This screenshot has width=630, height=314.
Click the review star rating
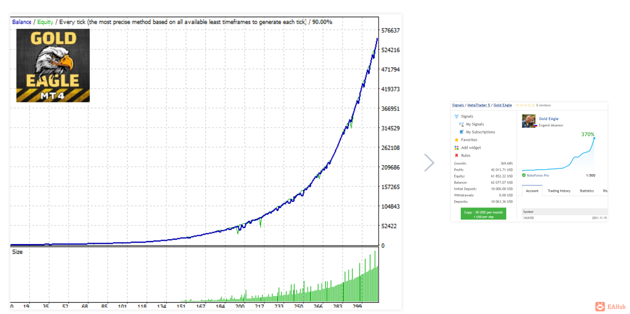(525, 105)
